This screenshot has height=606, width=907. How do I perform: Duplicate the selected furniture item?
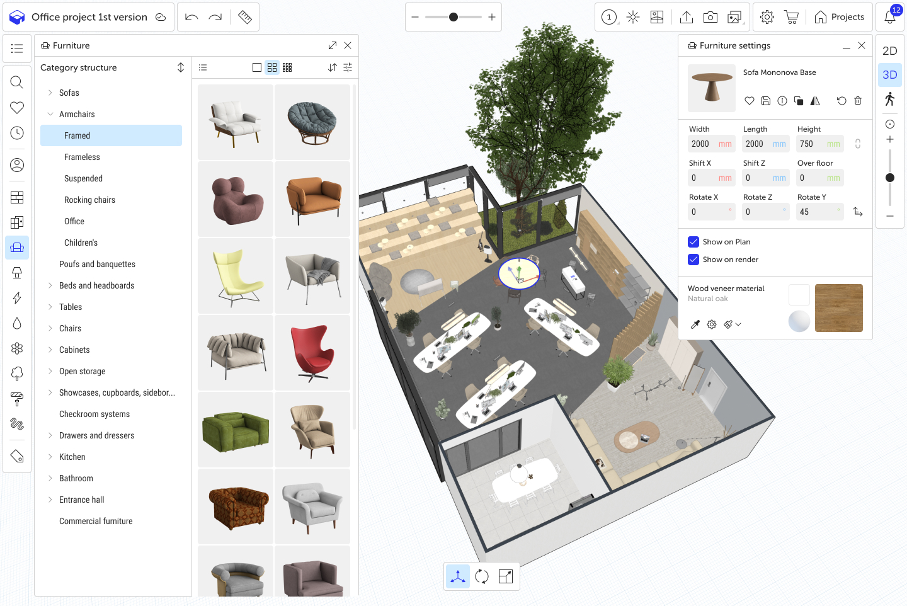799,101
